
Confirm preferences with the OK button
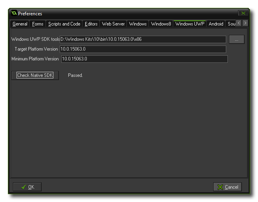[x=27, y=187]
